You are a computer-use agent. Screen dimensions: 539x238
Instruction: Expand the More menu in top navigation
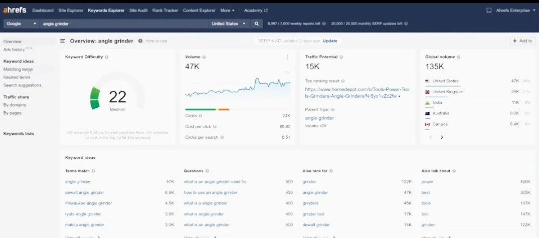(227, 11)
